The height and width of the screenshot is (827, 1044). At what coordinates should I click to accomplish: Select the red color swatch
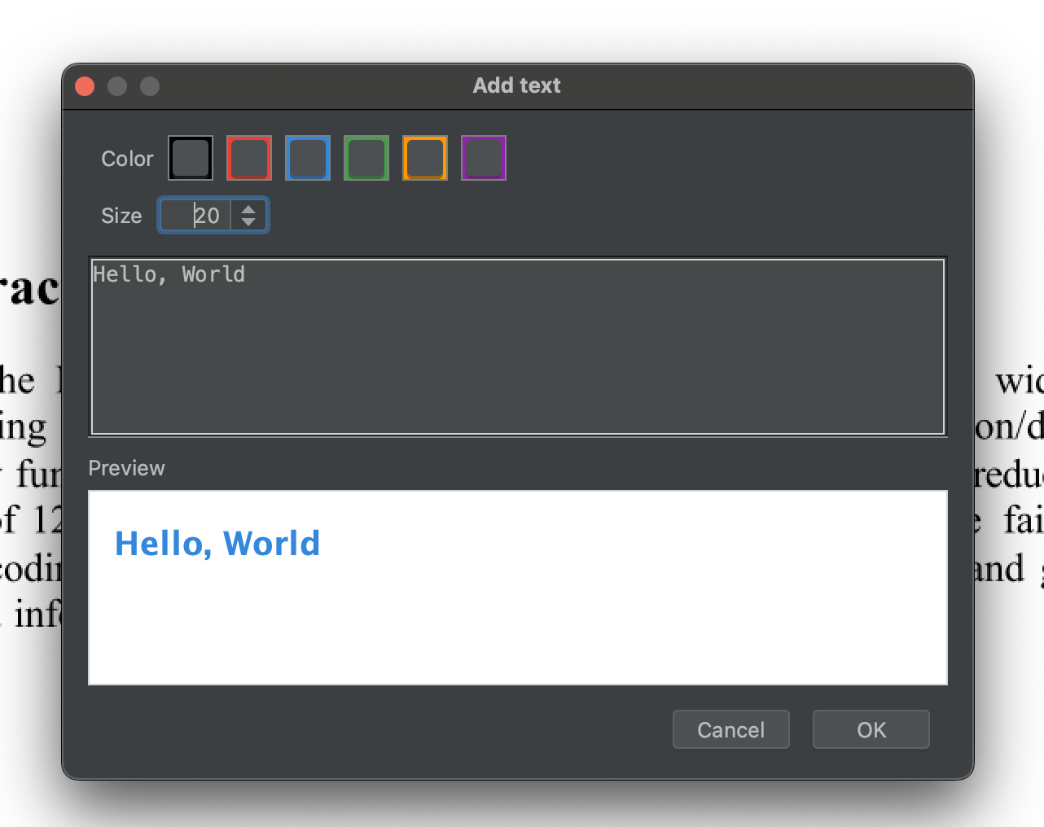(248, 158)
